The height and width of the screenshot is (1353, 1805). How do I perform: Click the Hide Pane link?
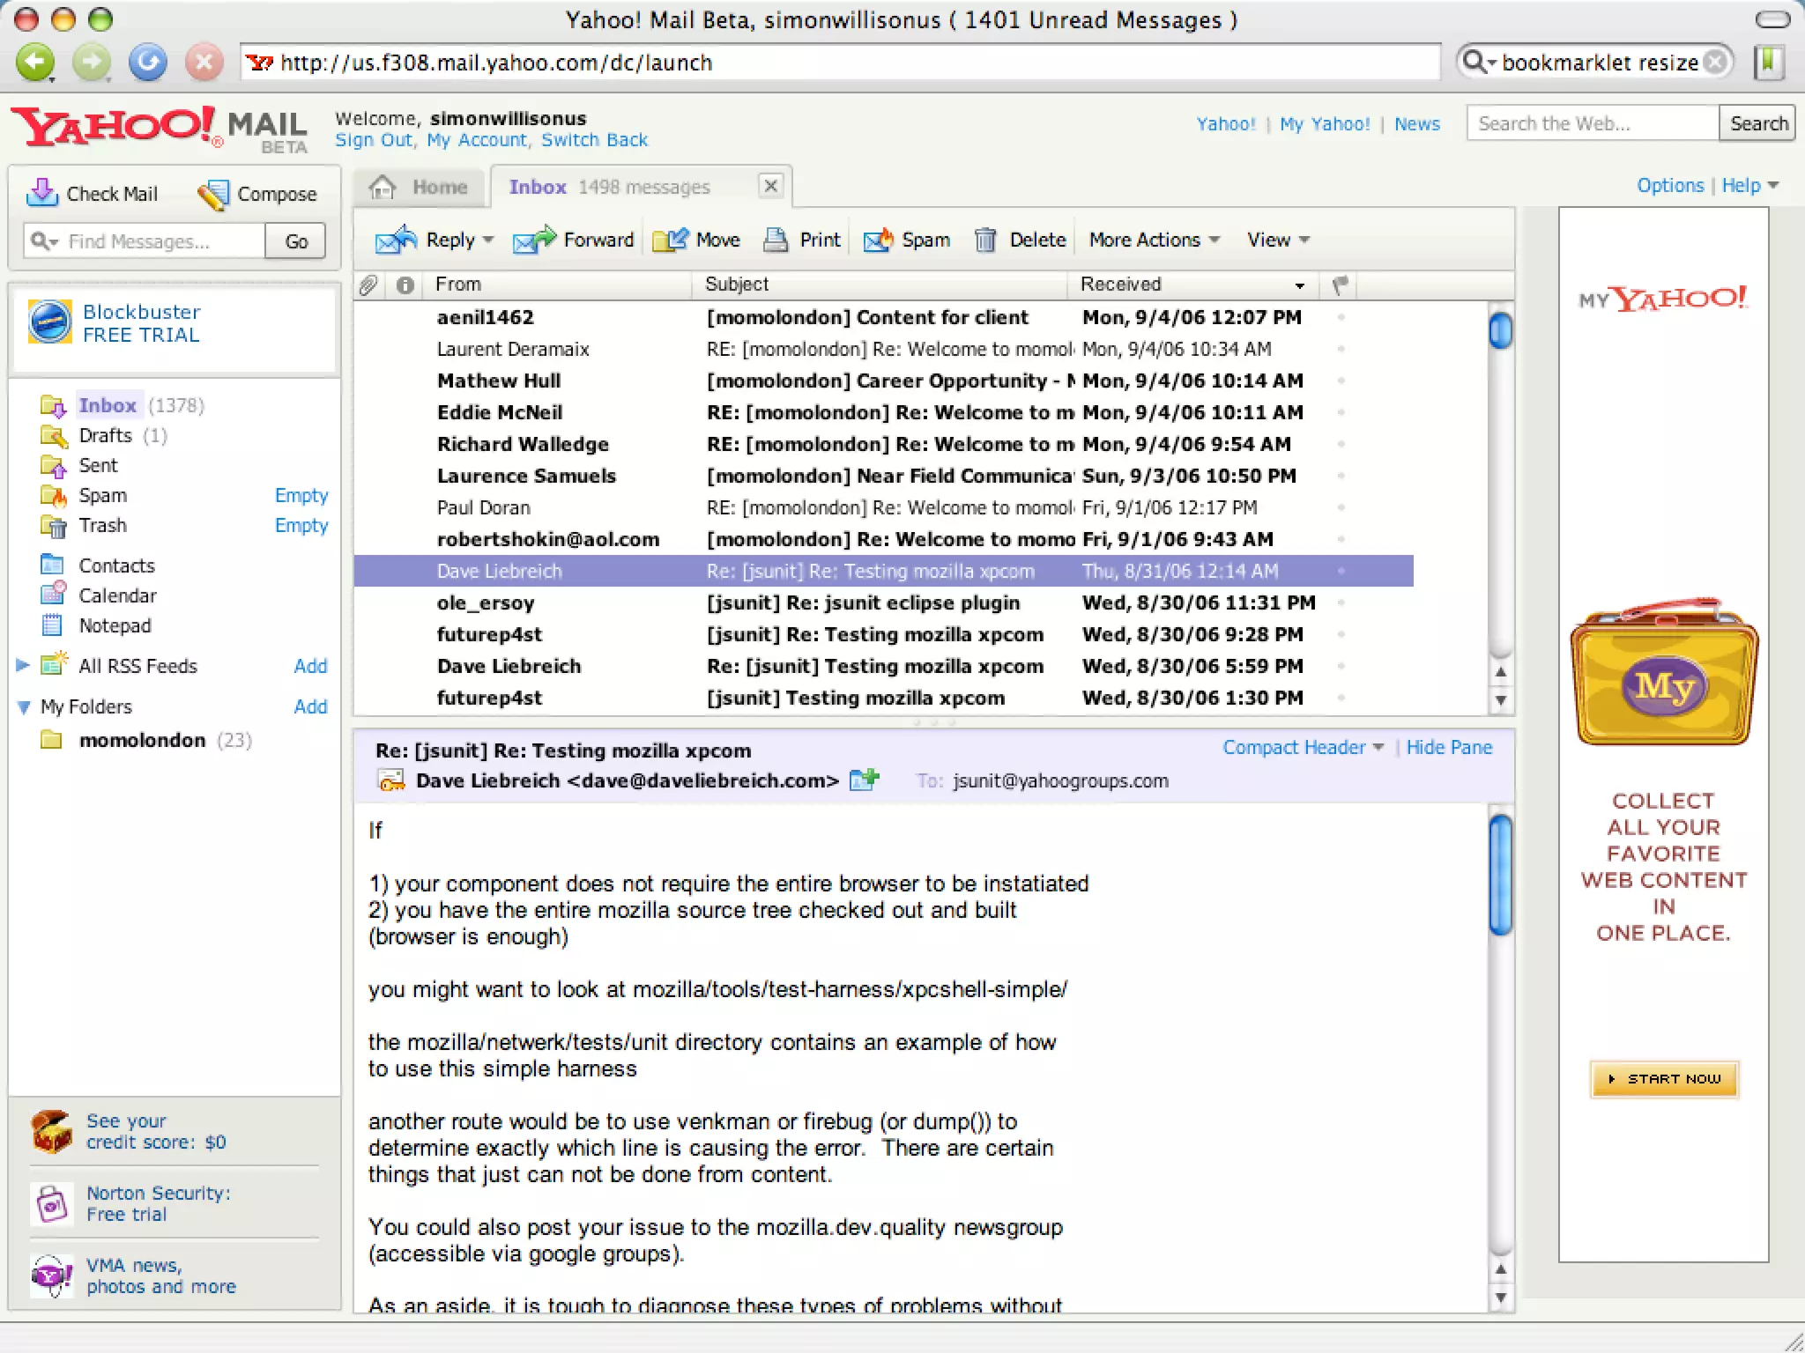point(1449,748)
